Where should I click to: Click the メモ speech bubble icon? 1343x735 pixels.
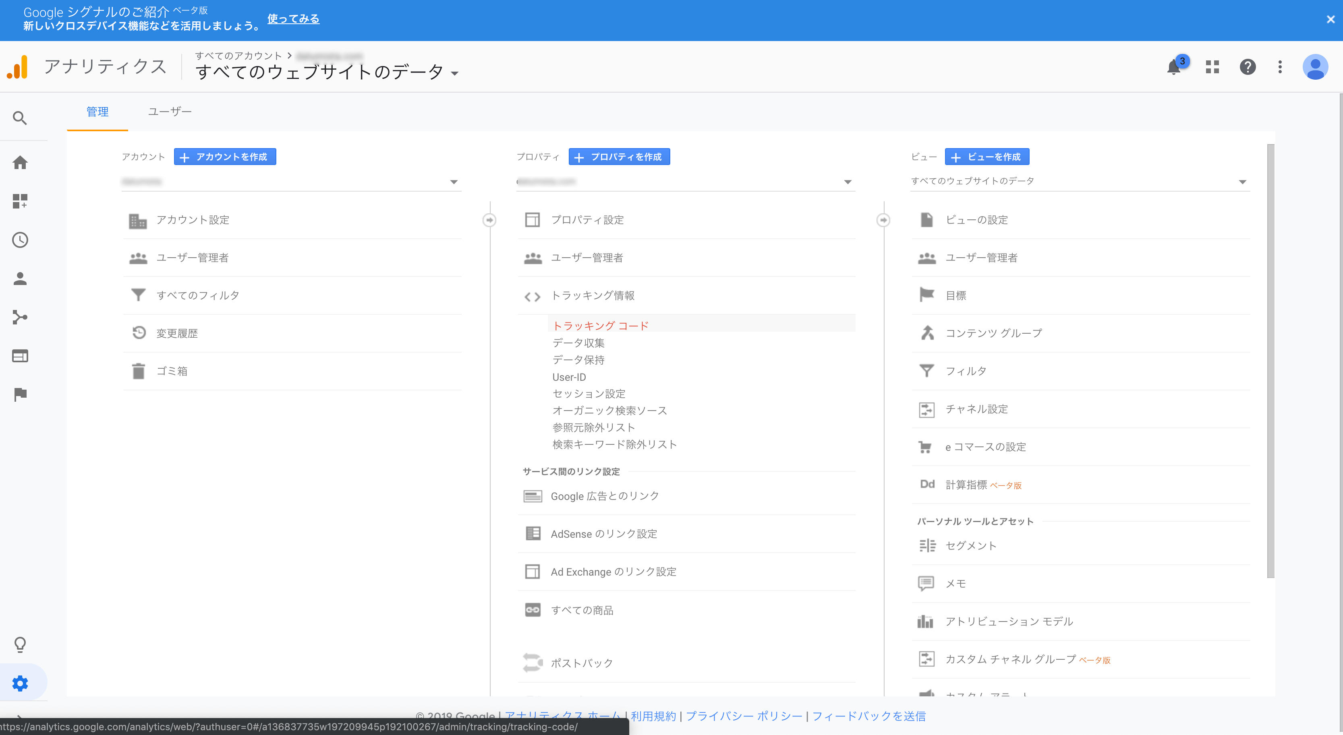926,583
